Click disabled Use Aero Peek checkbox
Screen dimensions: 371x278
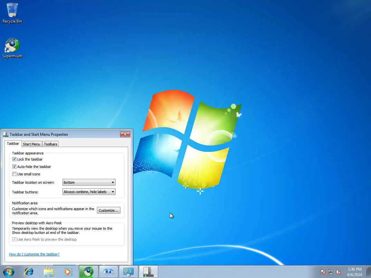pos(14,239)
